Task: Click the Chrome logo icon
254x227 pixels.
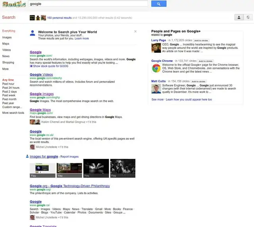Action: point(156,68)
